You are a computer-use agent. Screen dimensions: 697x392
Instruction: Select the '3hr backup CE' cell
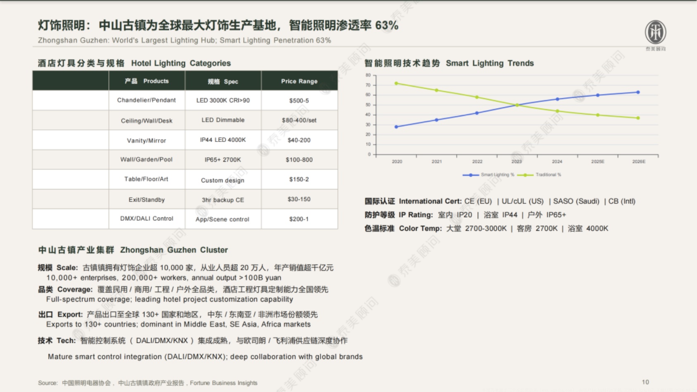coord(223,200)
